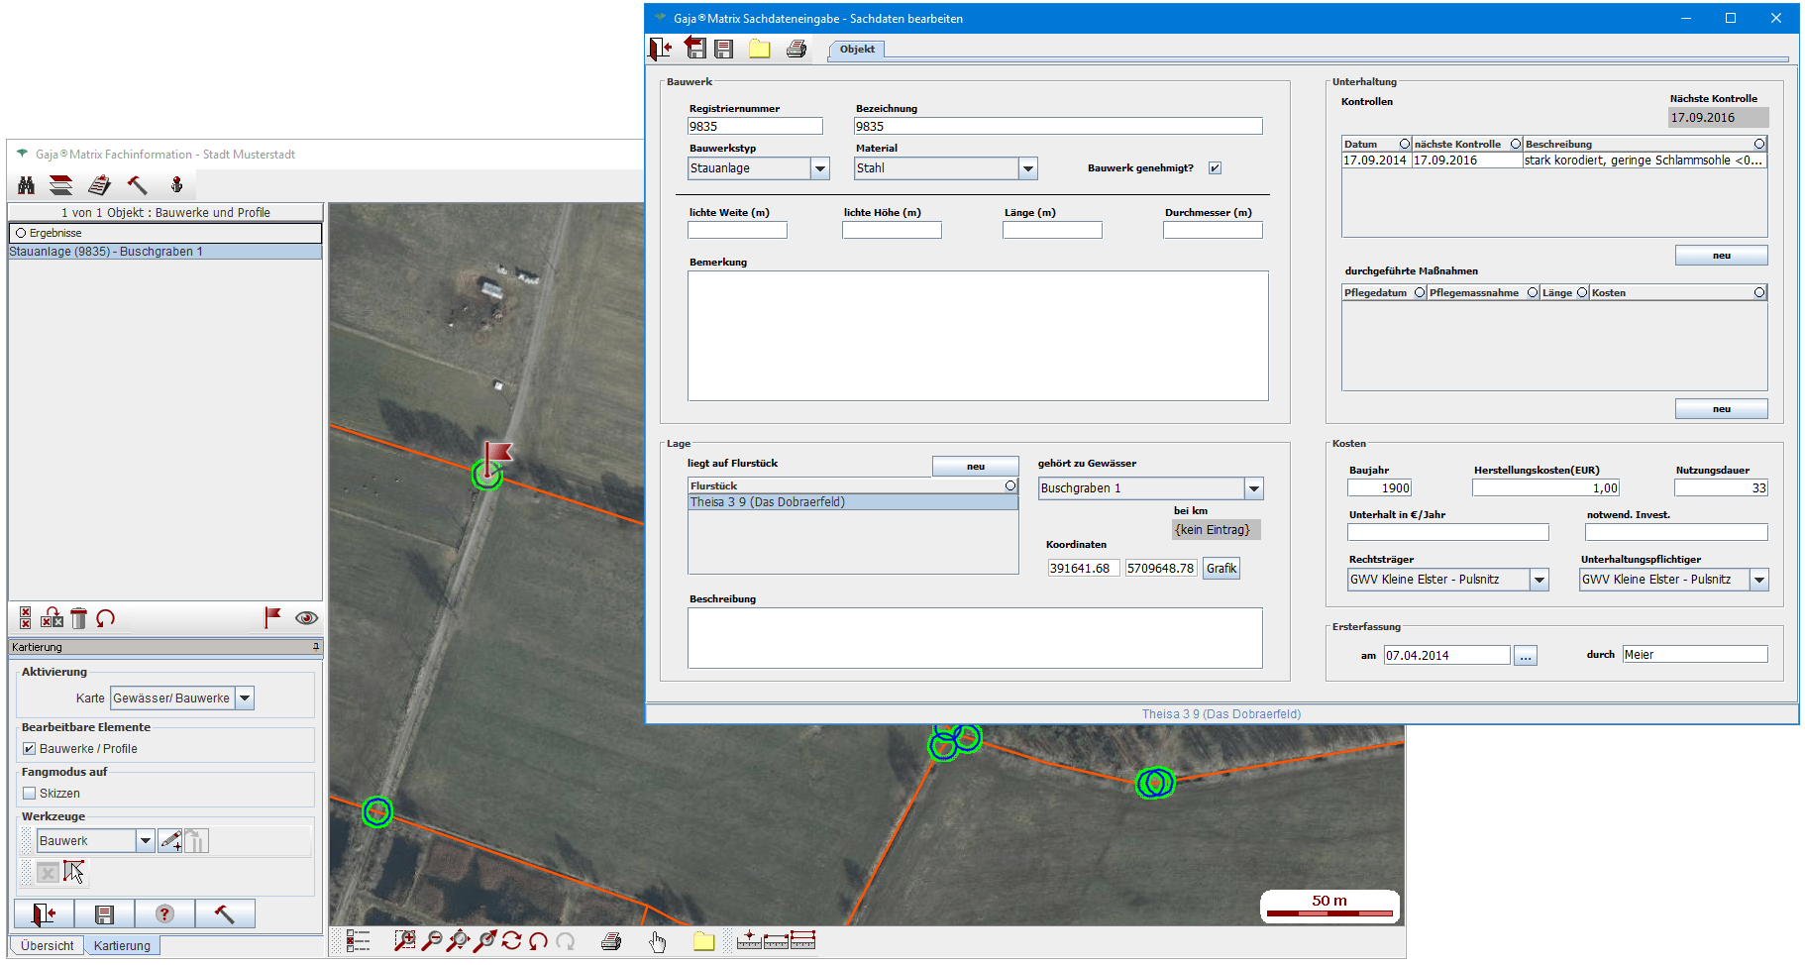1805x965 pixels.
Task: Open the Karte Gewässer/Bauwerke dropdown
Action: coord(245,698)
